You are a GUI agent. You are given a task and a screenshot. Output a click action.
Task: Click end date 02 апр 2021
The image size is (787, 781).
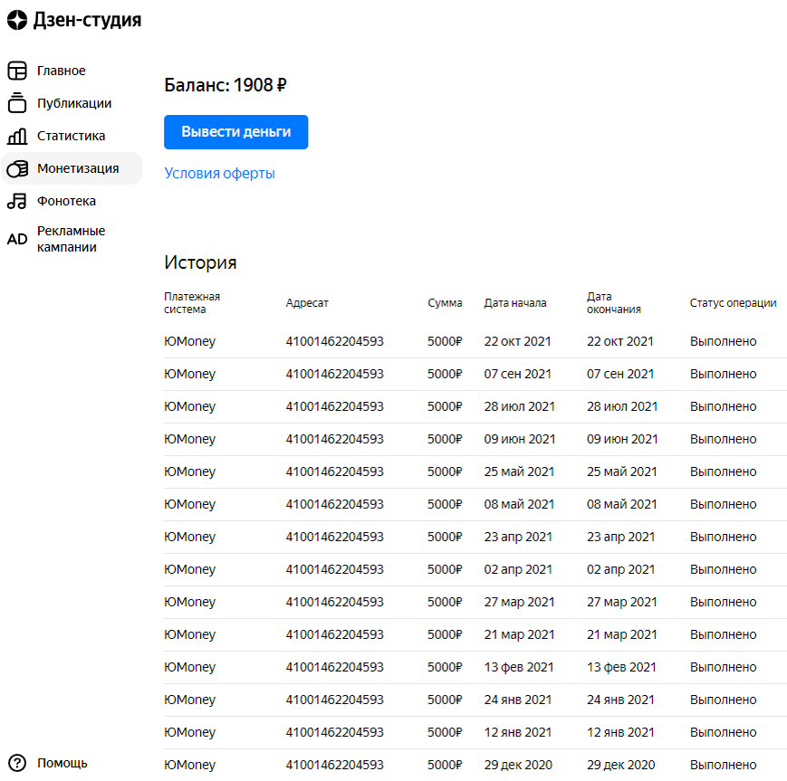pos(621,570)
